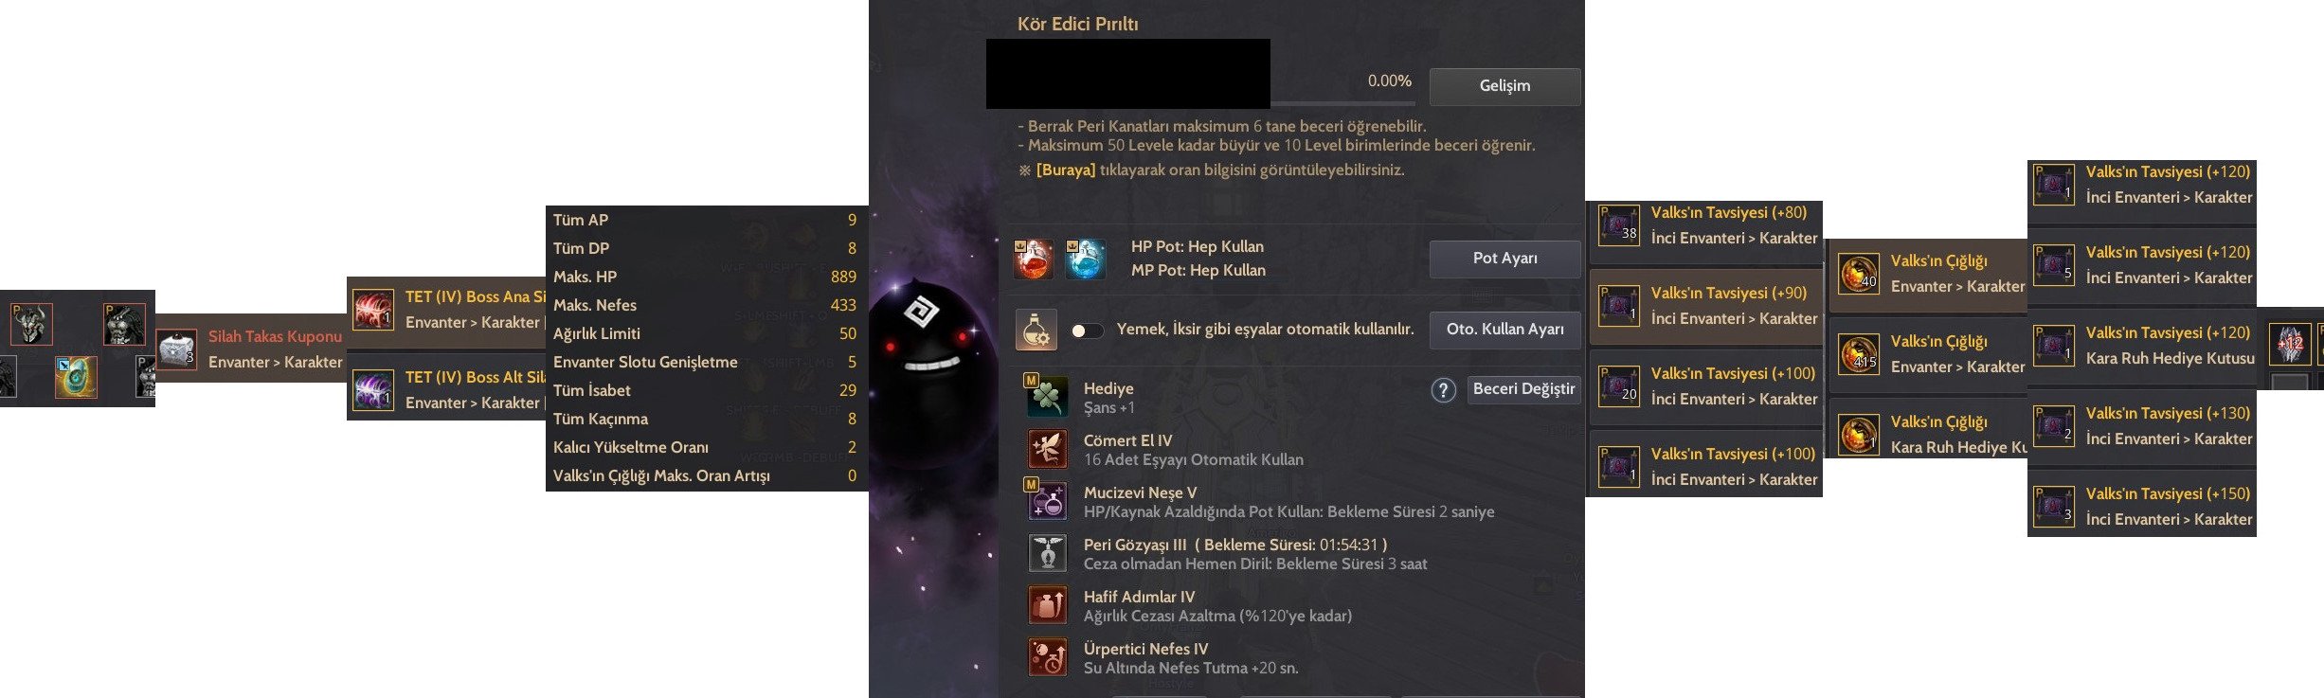Select Valks'ın Tavsiyesi (+90) item
Viewport: 2324px width, 698px height.
(x=1705, y=306)
